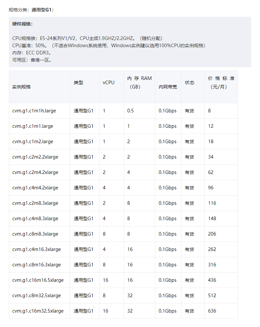Select cvm.g1.c8m8.3xlarge instance name

click(x=35, y=234)
